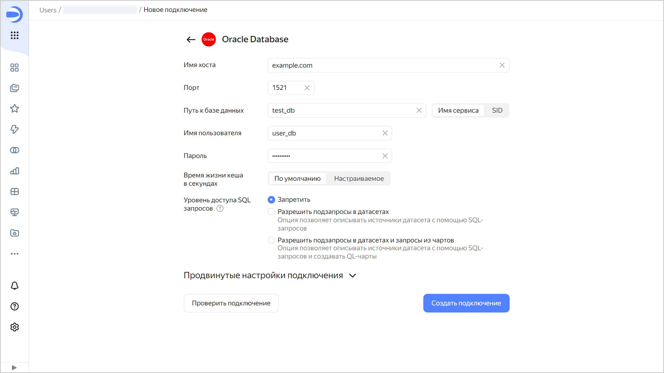The image size is (664, 373).
Task: Open the Datasets overlapping circles icon
Action: (x=15, y=150)
